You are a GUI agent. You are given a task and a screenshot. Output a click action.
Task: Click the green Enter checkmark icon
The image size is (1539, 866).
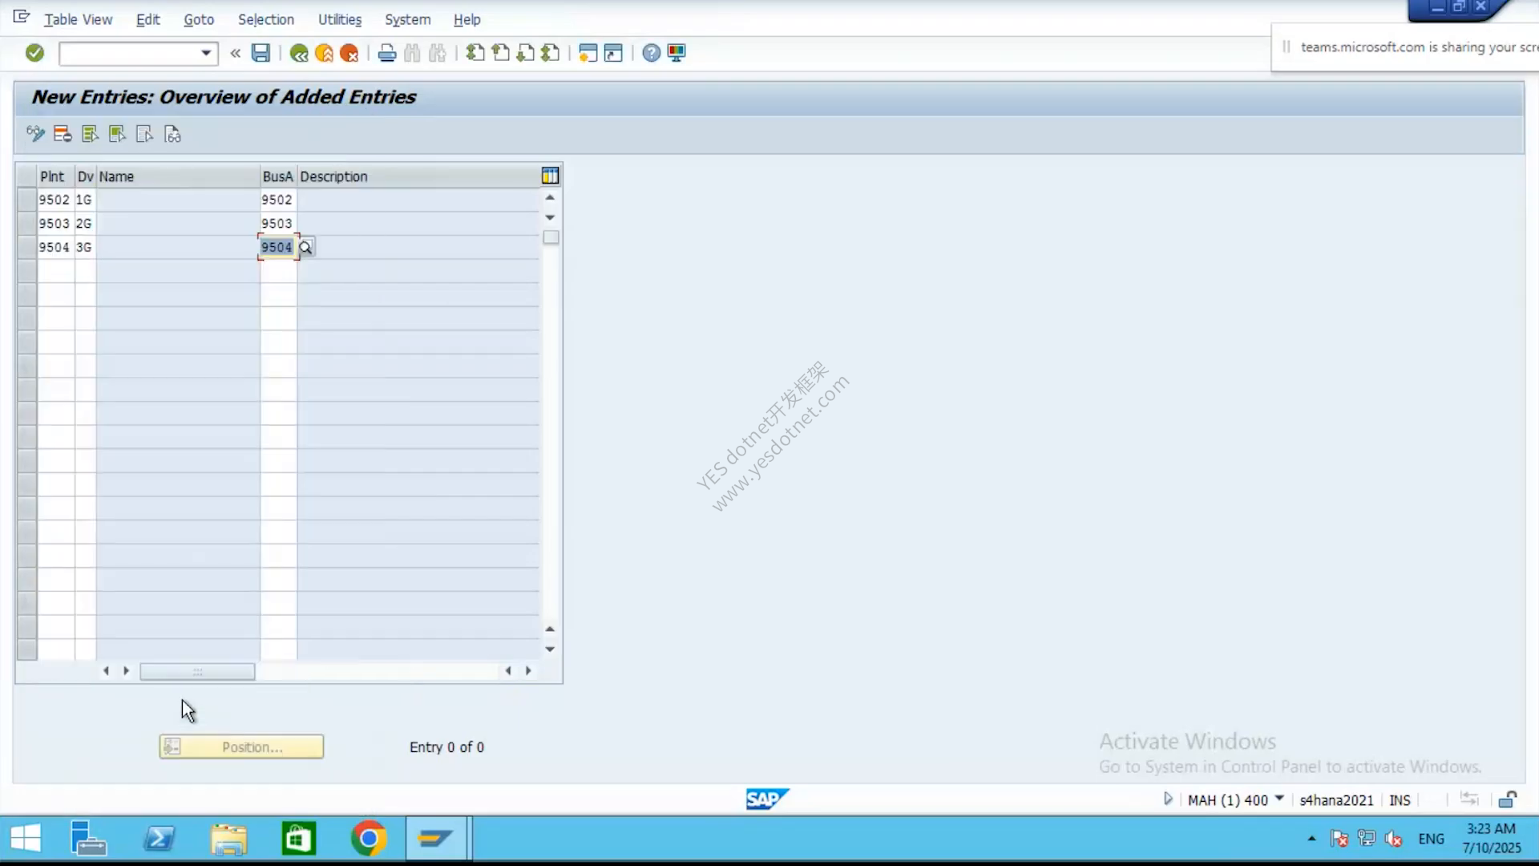click(x=34, y=53)
